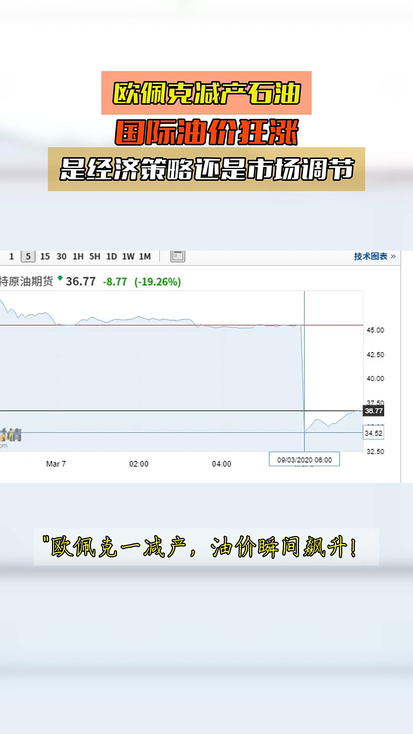The width and height of the screenshot is (413, 734).
Task: Choose the 5H interval
Action: [95, 257]
